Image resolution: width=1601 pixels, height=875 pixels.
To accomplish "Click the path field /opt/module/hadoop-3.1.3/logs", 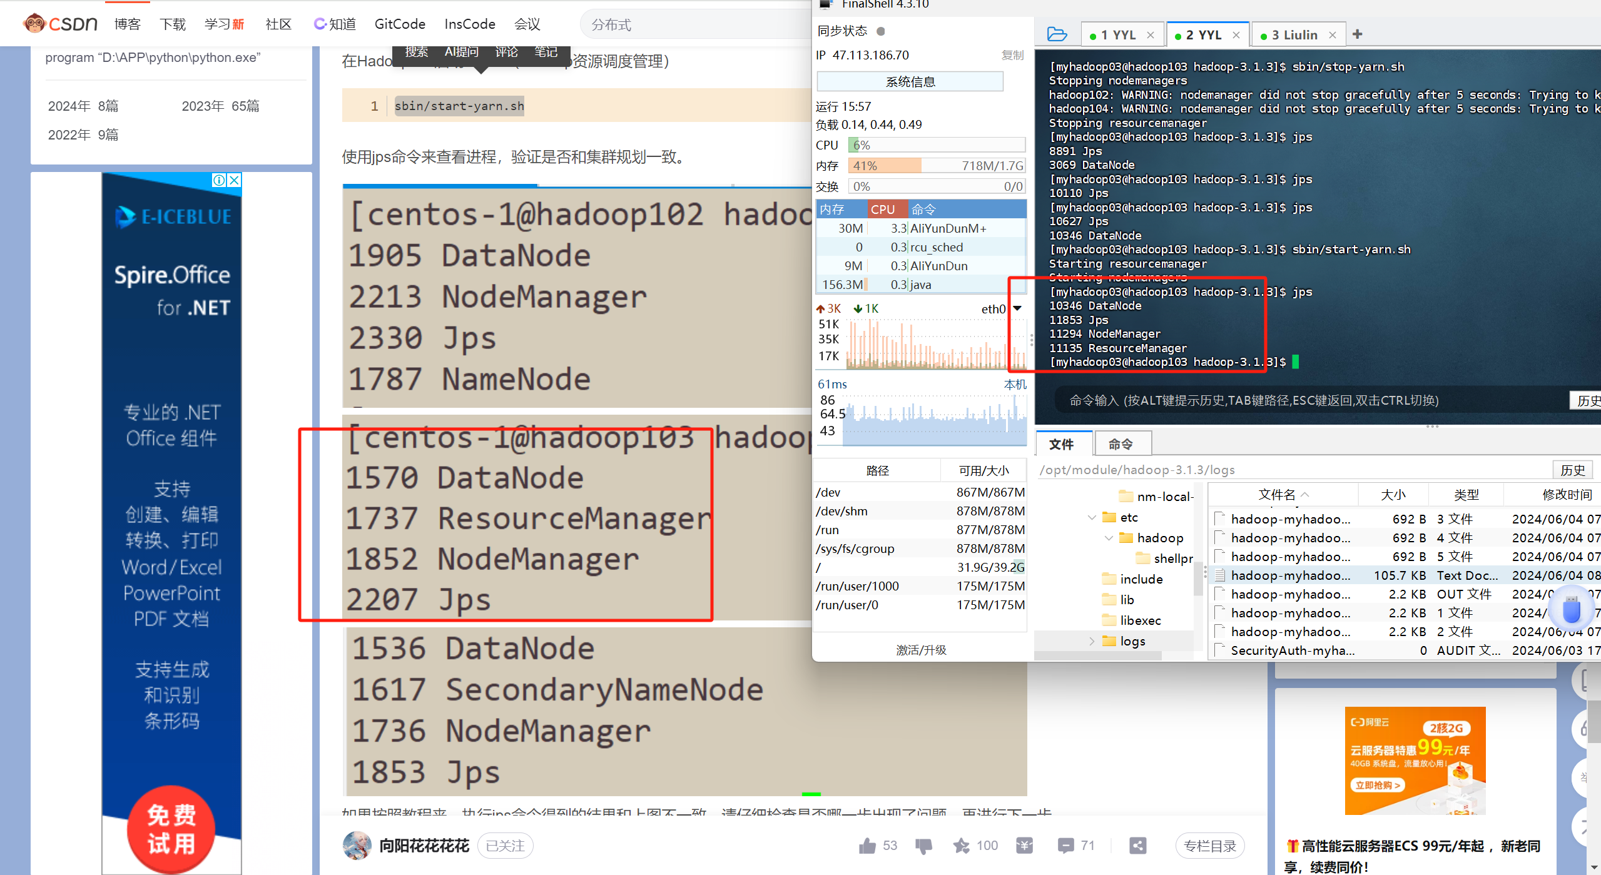I will point(1292,470).
